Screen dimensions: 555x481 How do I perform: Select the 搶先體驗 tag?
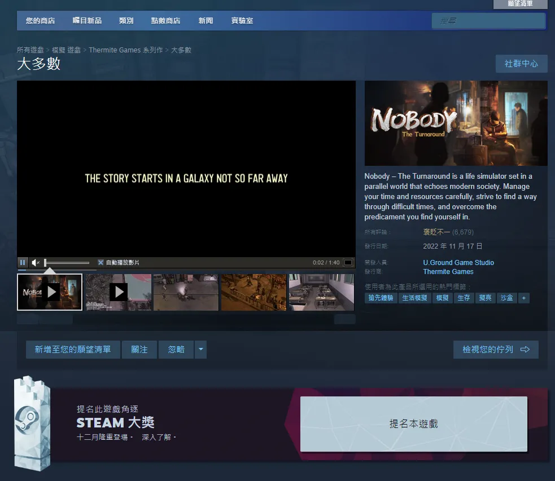[x=381, y=298]
